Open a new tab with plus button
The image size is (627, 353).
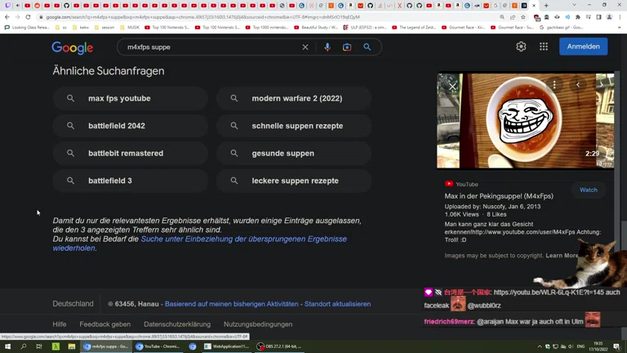tap(546, 6)
